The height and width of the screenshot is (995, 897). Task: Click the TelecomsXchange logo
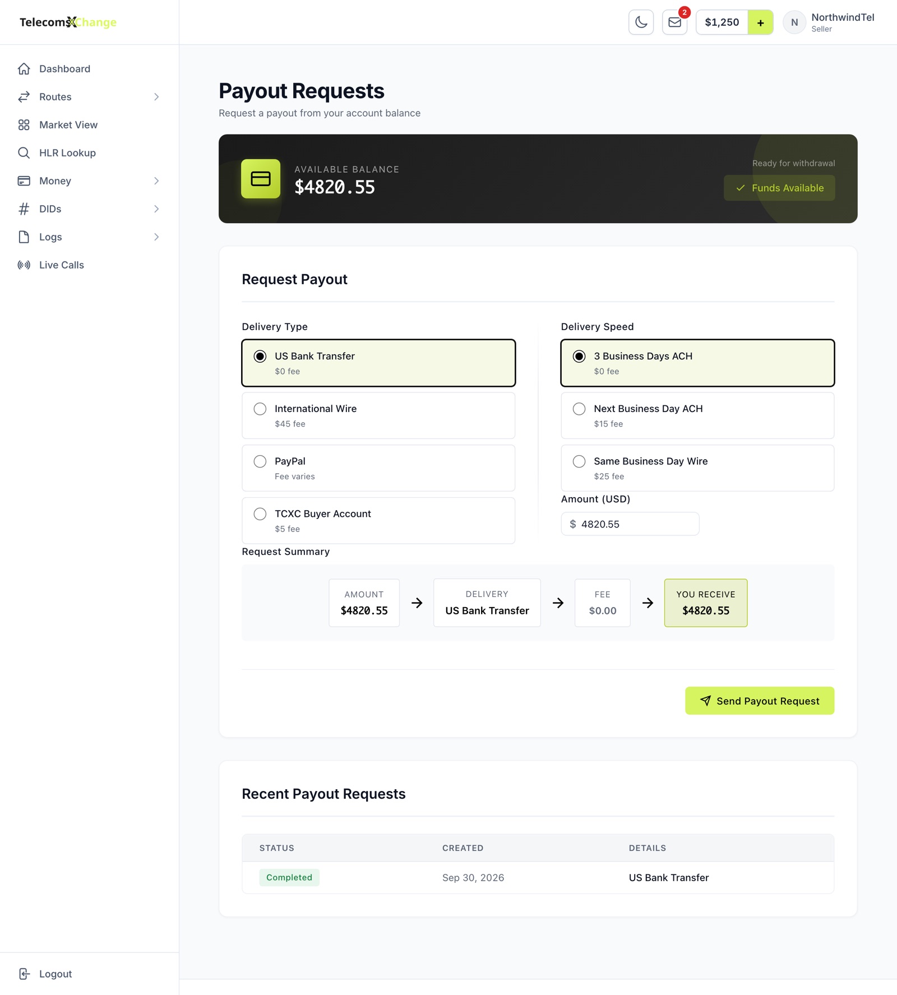pos(68,22)
